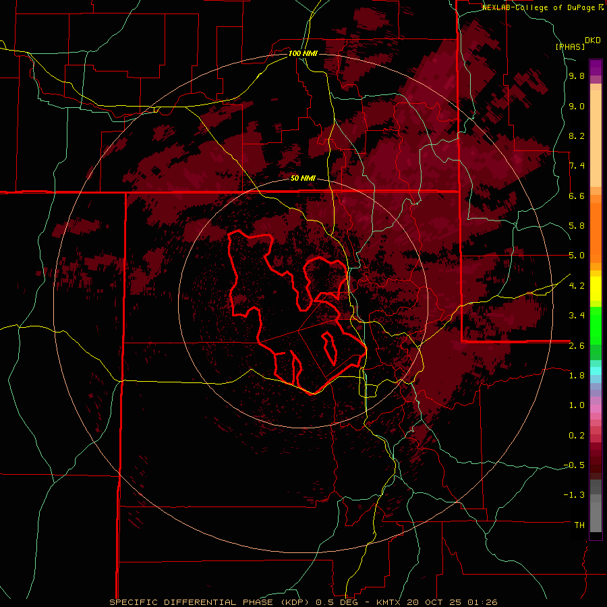This screenshot has width=607, height=607.
Task: Click the NEXLAB-College of DuPage credit text
Action: pos(540,7)
